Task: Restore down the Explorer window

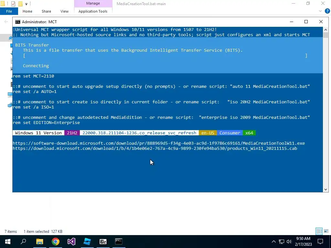Action: pyautogui.click(x=308, y=4)
